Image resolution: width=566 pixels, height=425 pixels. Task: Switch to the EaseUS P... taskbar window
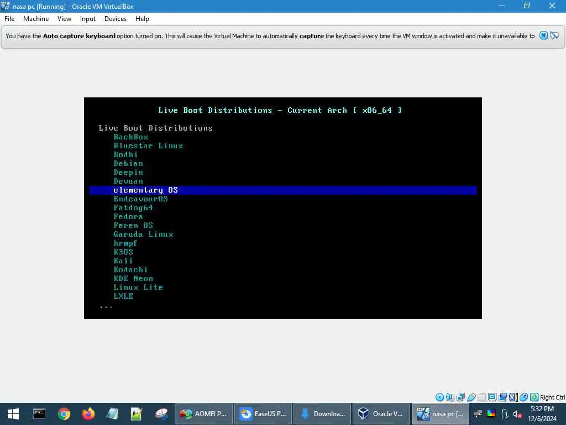pos(263,414)
